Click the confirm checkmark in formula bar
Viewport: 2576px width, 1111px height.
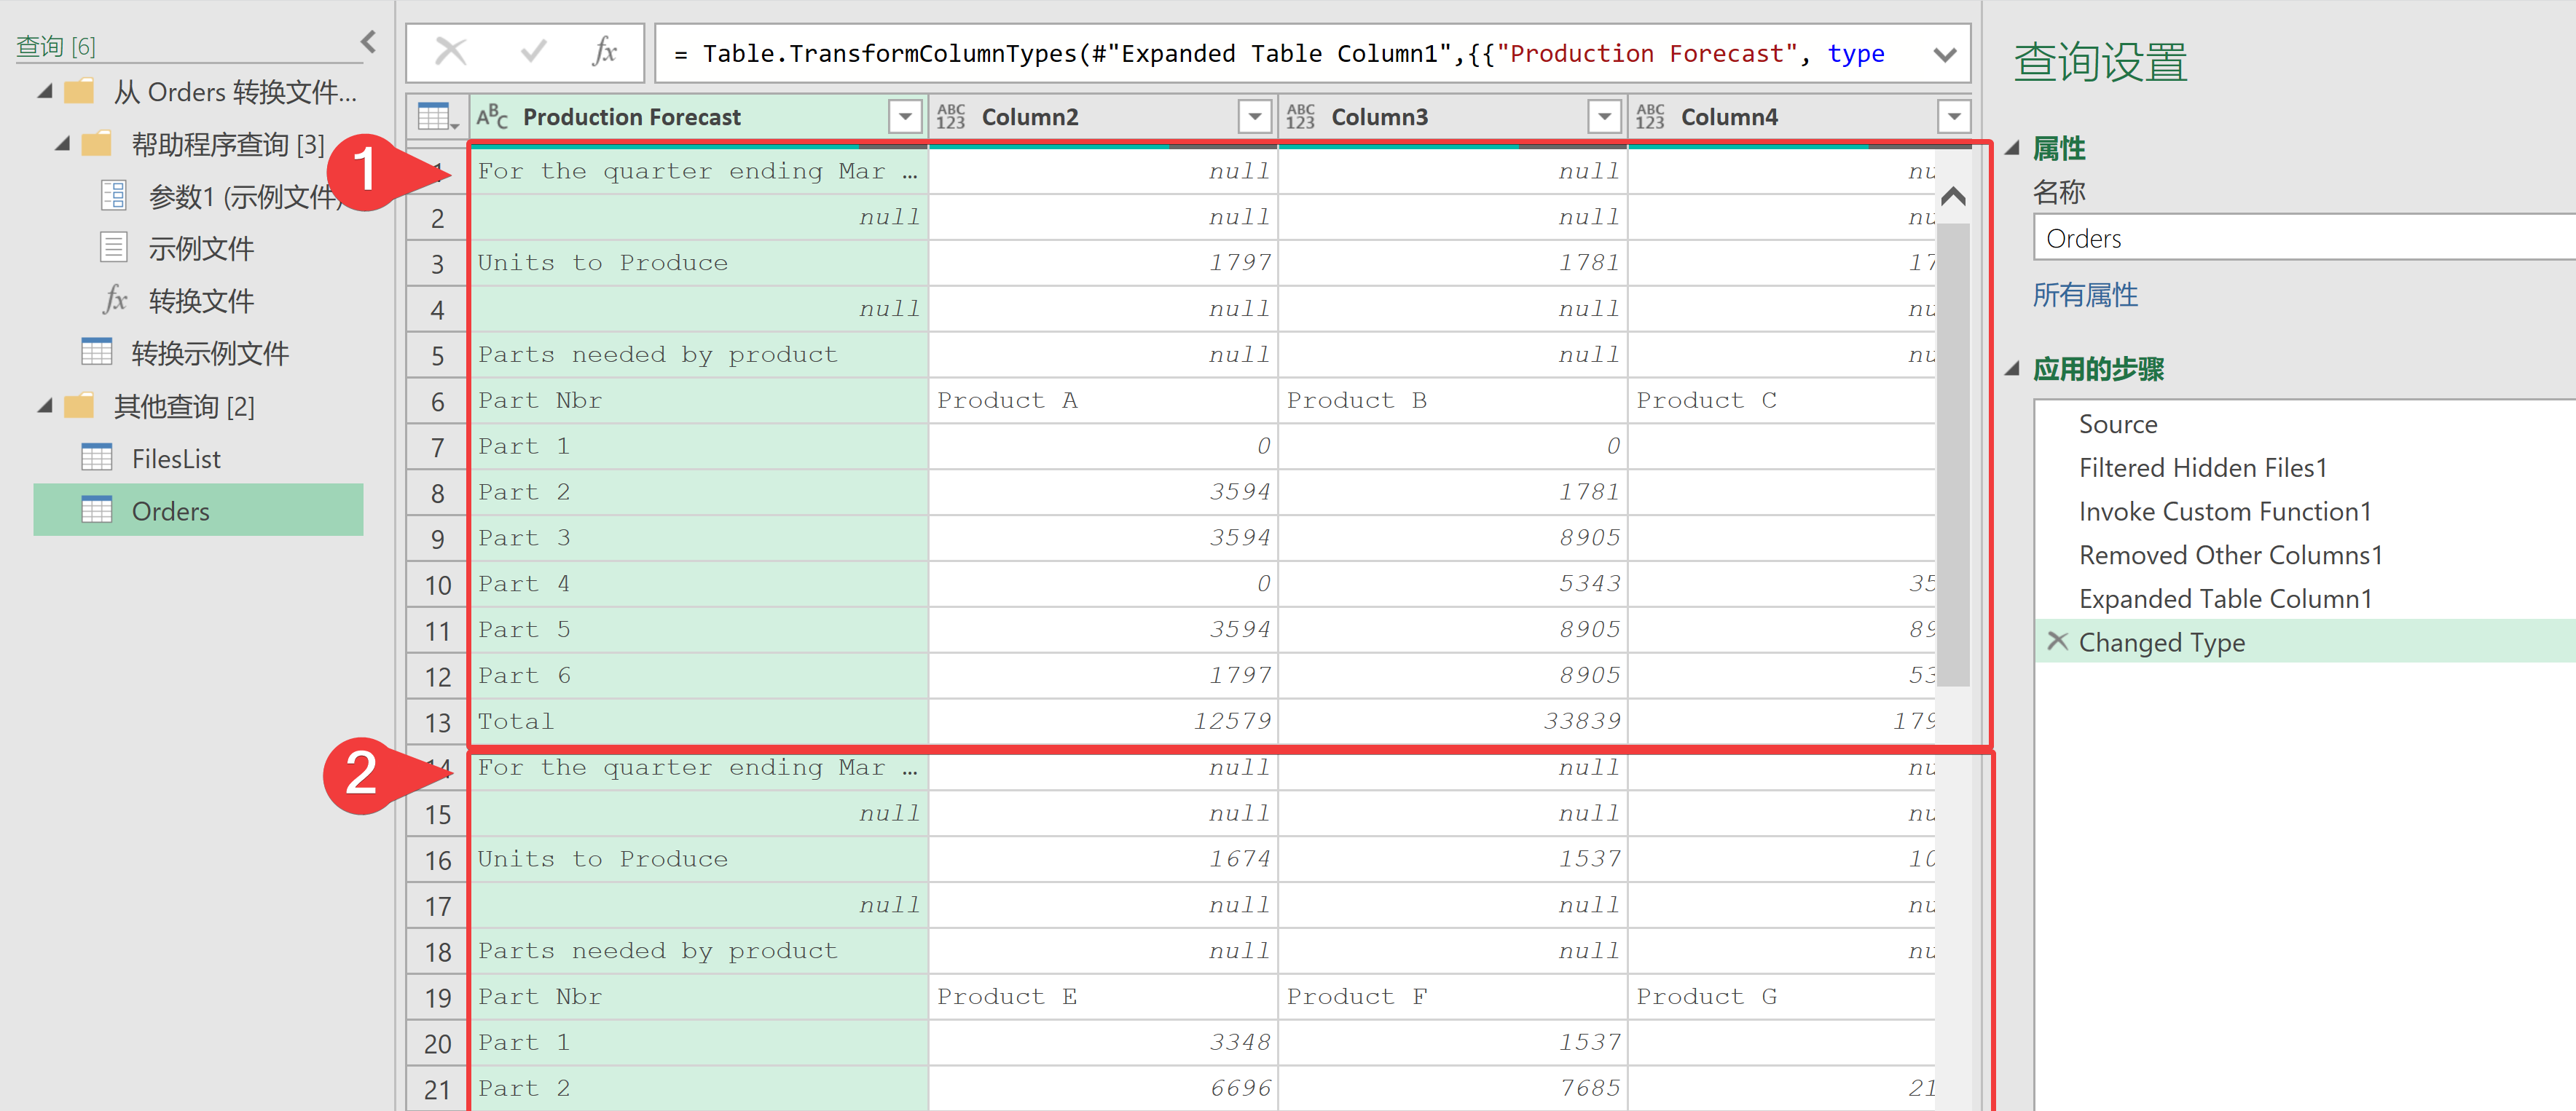pos(533,52)
